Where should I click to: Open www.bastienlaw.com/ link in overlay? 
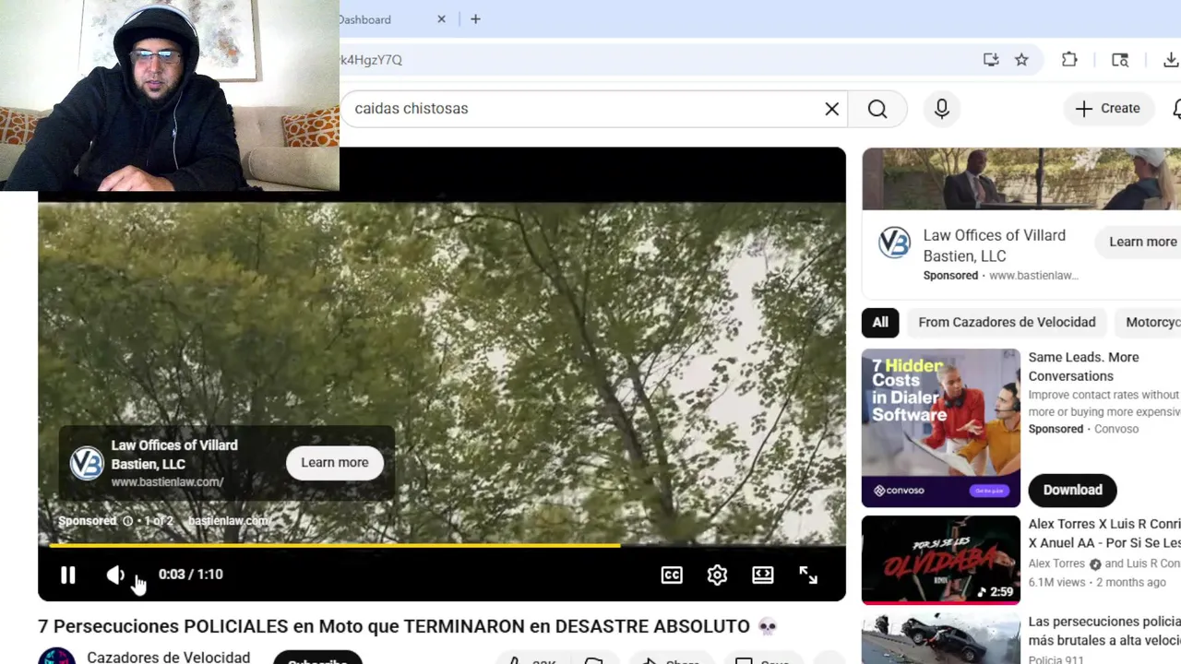[167, 482]
